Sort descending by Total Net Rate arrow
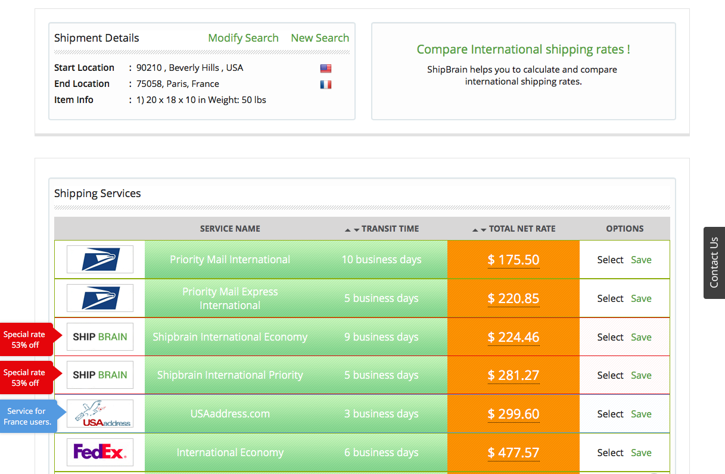 pyautogui.click(x=484, y=230)
